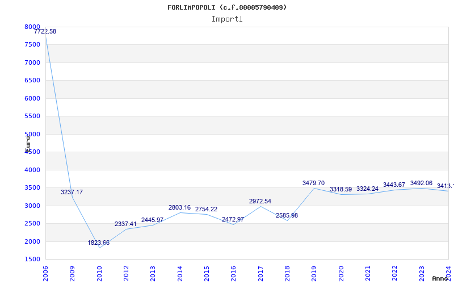Click the 2020 x-axis label
This screenshot has width=454, height=284.
tap(341, 274)
